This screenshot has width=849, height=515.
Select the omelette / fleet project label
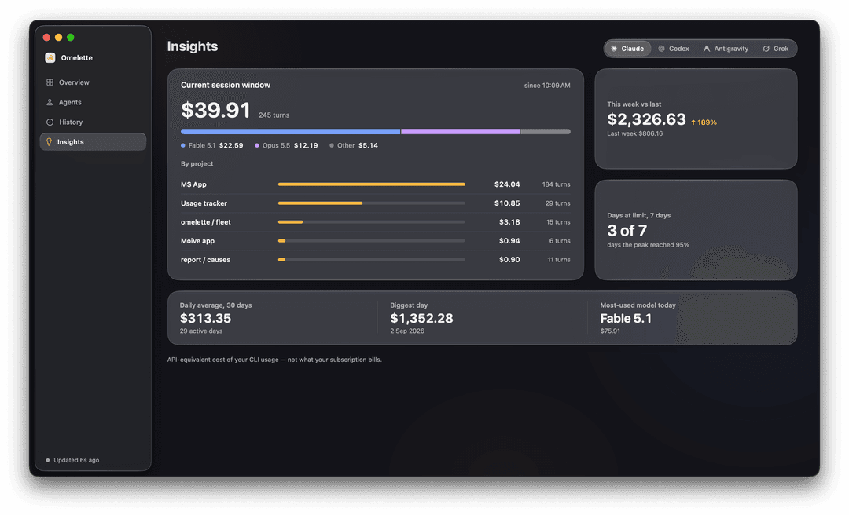(x=206, y=222)
